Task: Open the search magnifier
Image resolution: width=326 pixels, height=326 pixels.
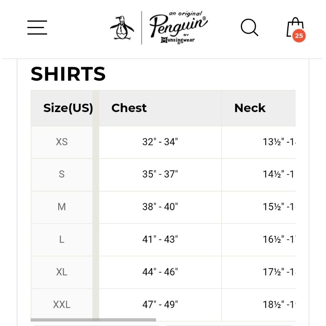Action: 249,28
